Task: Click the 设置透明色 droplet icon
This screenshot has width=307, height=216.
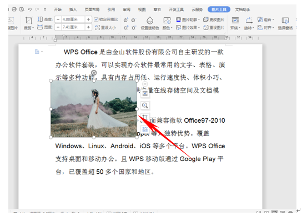Action: [150, 20]
